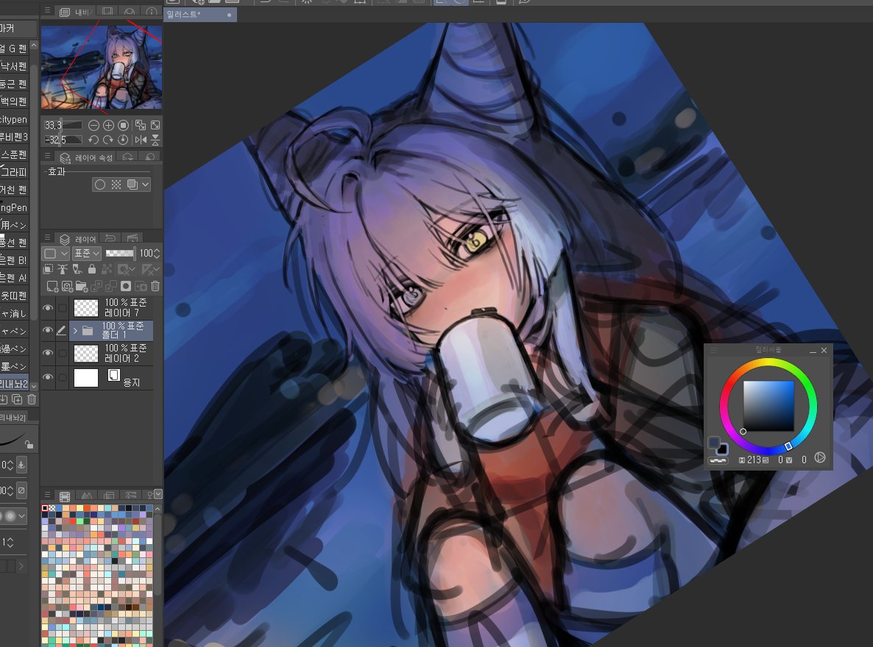Screen dimensions: 873x647
Task: Toggle lock layer padlock
Action: click(92, 270)
